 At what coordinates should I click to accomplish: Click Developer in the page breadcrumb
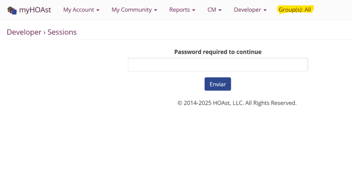click(24, 32)
